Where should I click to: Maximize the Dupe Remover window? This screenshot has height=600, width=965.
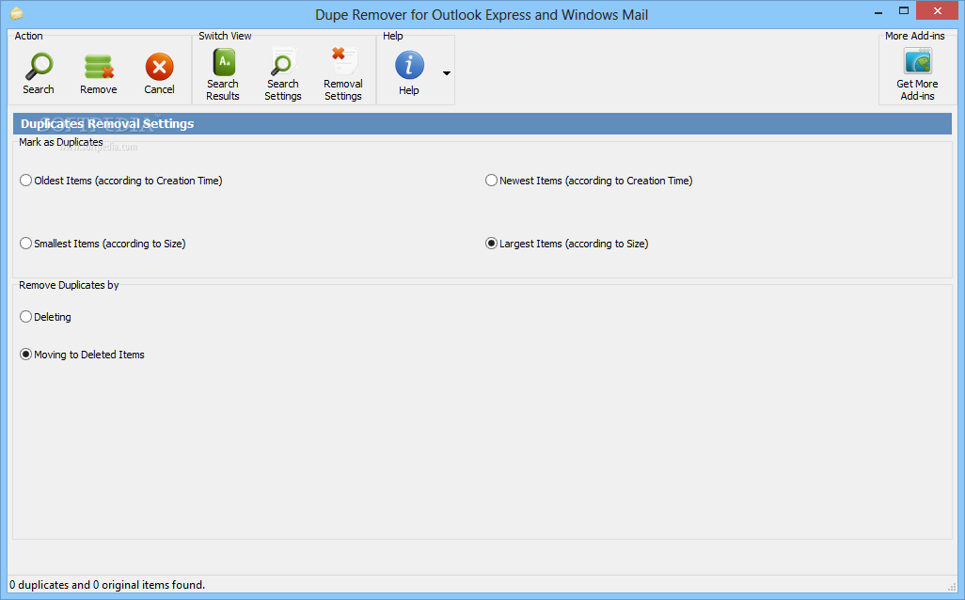904,11
